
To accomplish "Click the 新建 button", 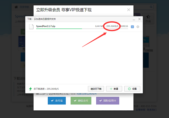I will [114, 89].
